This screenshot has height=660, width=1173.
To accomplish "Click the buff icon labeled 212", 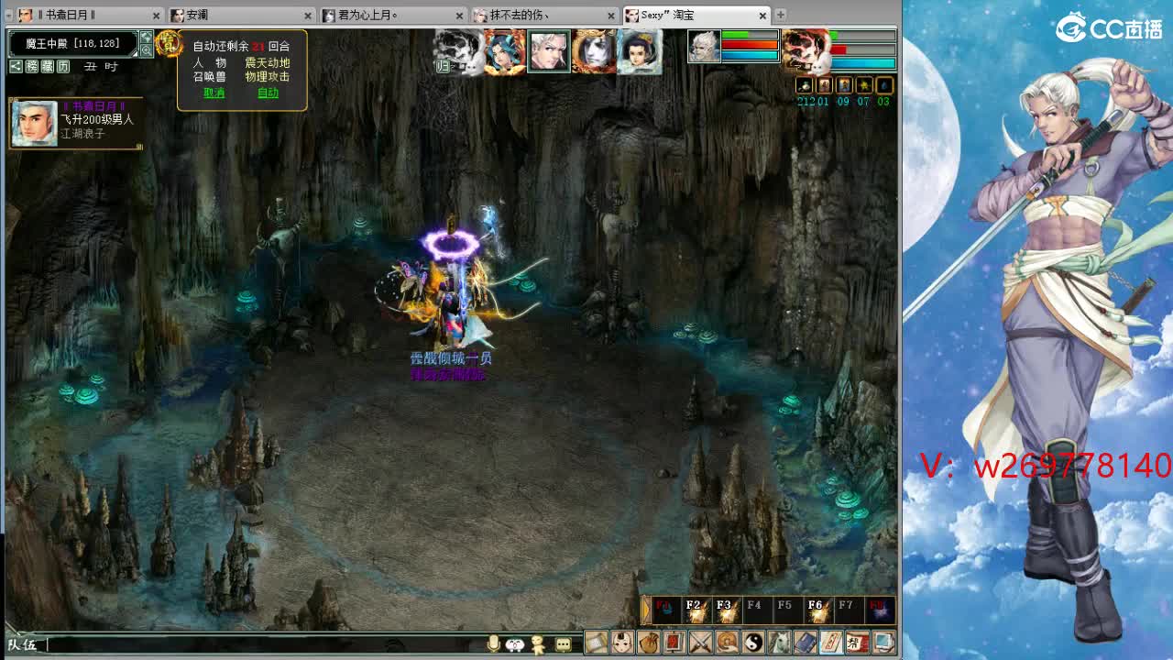I will pyautogui.click(x=805, y=85).
